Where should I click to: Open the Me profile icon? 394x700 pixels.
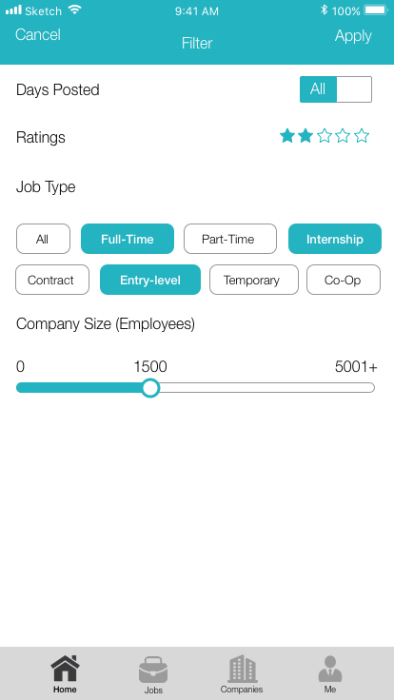pyautogui.click(x=330, y=669)
